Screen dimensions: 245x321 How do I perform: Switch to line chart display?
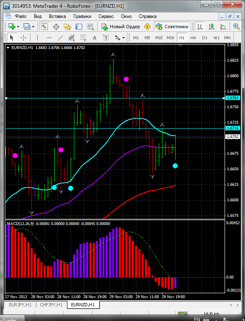223,27
